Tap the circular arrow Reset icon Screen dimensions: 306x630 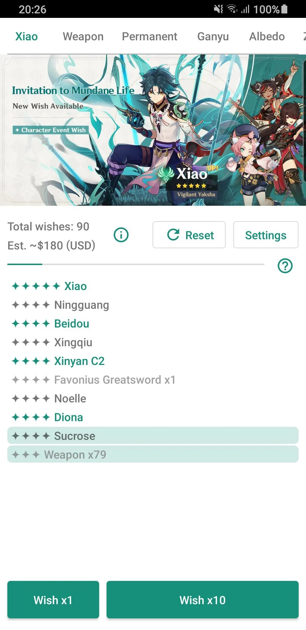coord(173,235)
